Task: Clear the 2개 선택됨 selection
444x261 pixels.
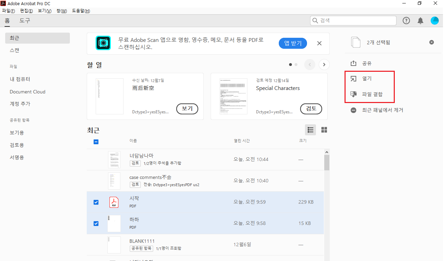Action: (x=432, y=42)
